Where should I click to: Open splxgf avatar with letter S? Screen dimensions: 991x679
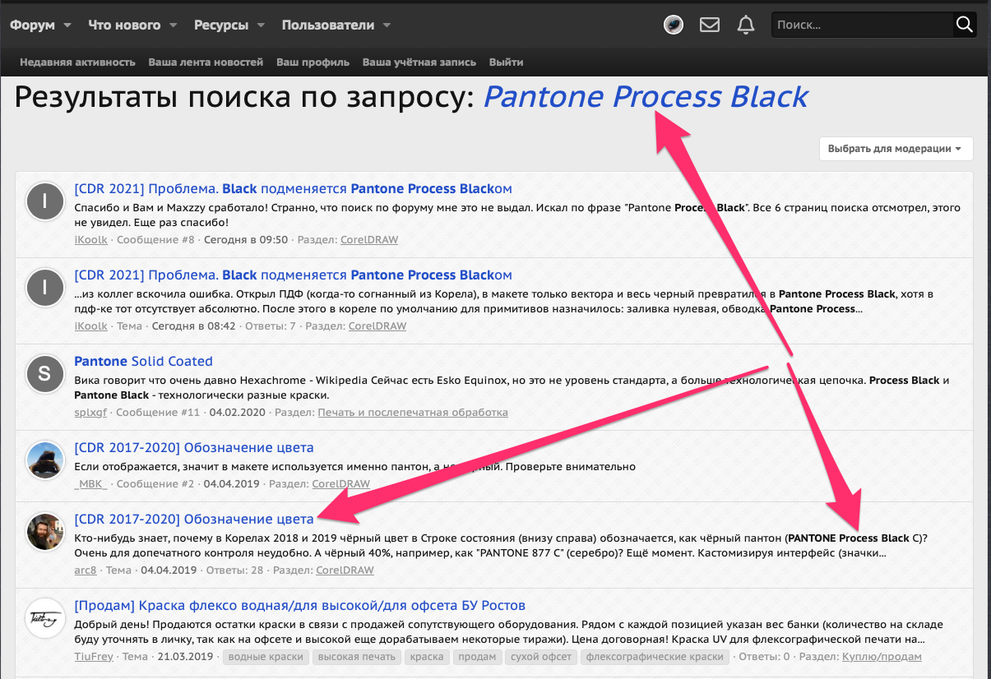pos(45,374)
